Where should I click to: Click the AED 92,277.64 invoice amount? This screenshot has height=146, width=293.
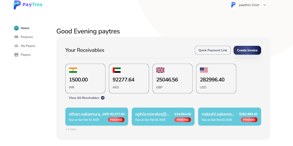[x=114, y=114]
